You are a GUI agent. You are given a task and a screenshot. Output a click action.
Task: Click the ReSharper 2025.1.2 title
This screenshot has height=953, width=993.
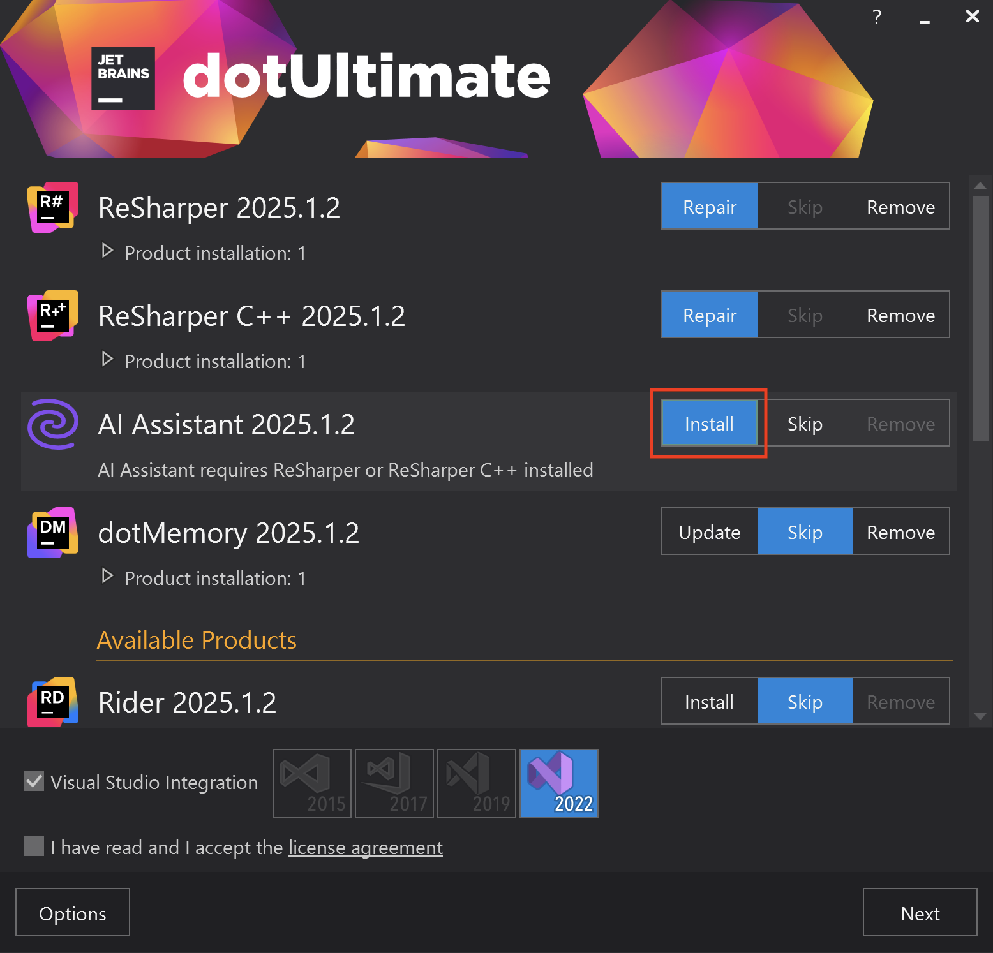(x=219, y=207)
